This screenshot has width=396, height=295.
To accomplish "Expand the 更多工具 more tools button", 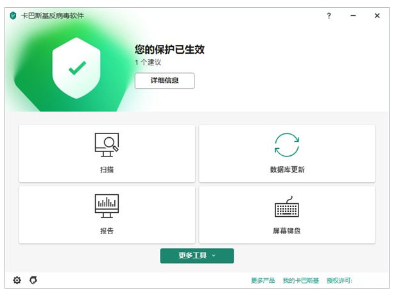I will click(x=197, y=256).
